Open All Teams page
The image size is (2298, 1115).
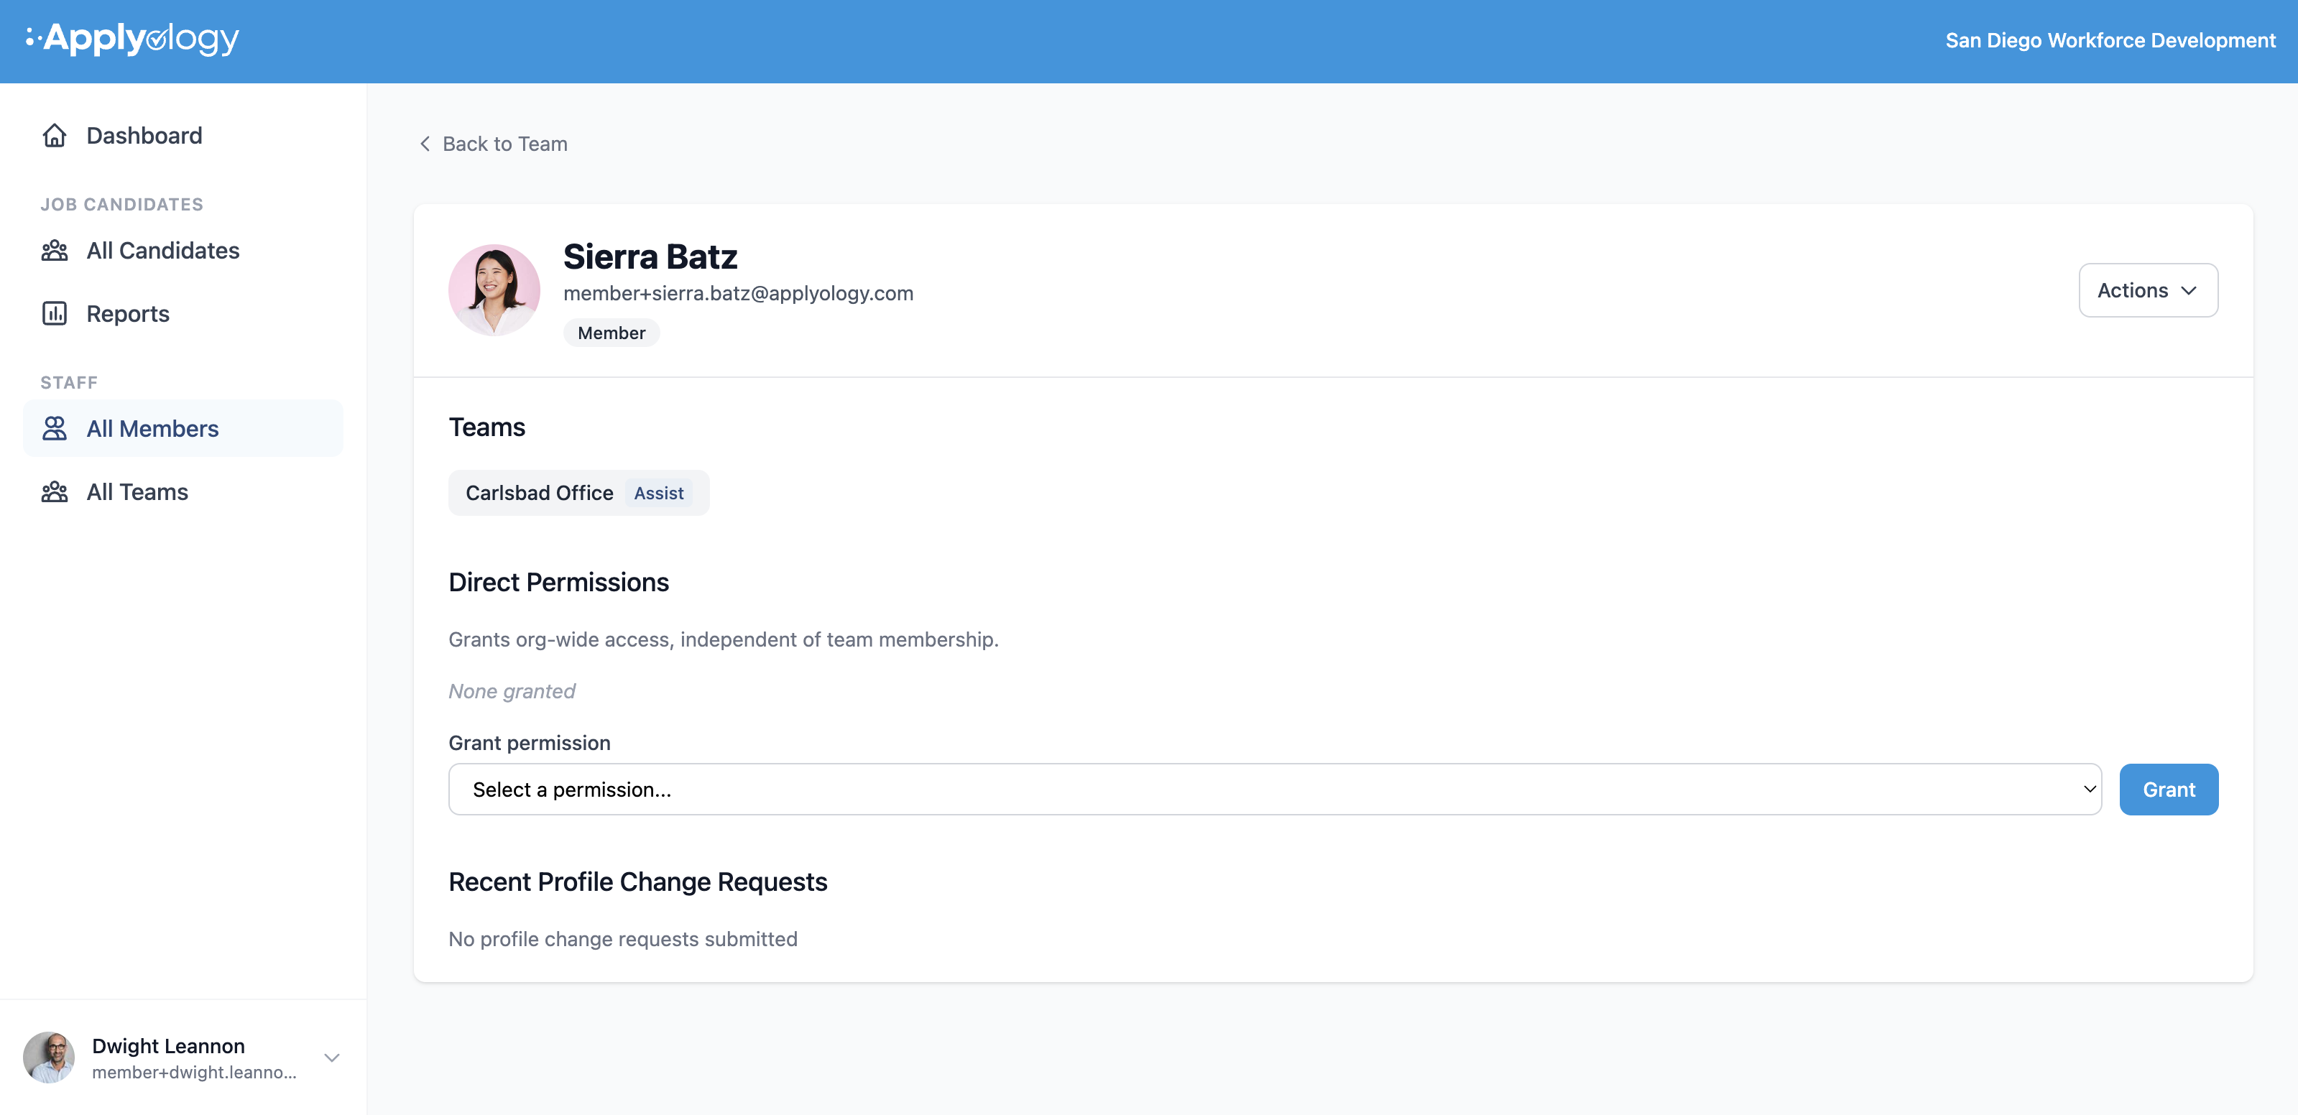(x=183, y=492)
